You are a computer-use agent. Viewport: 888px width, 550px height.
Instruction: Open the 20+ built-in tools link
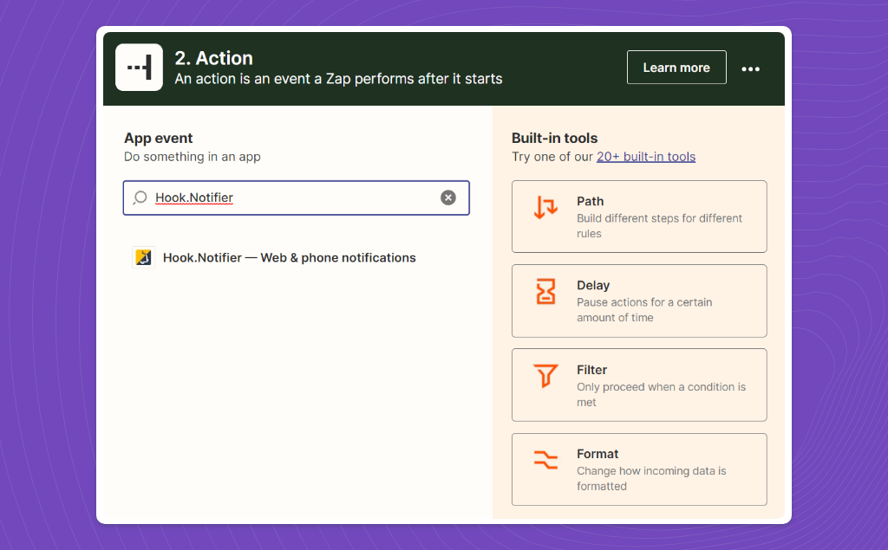point(645,157)
